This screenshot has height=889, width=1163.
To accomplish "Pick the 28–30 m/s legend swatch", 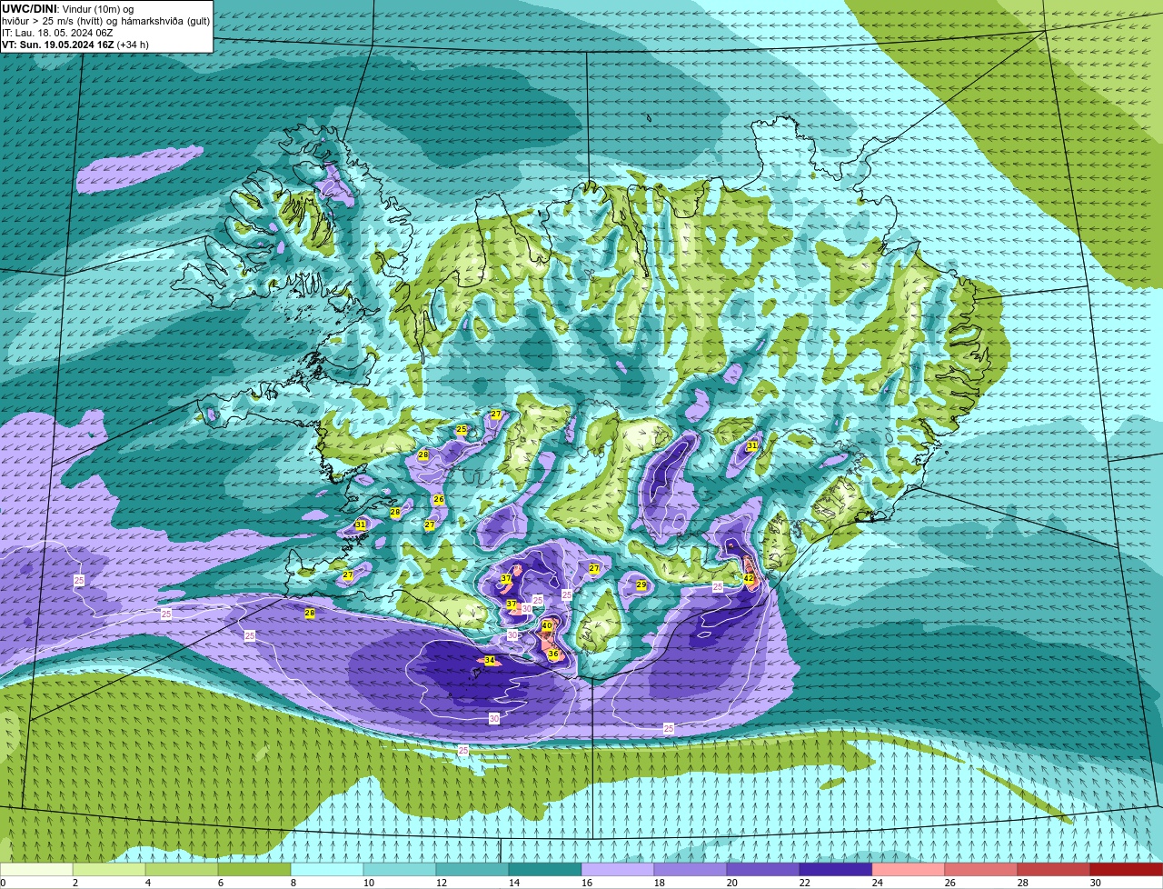I will pos(1054,869).
